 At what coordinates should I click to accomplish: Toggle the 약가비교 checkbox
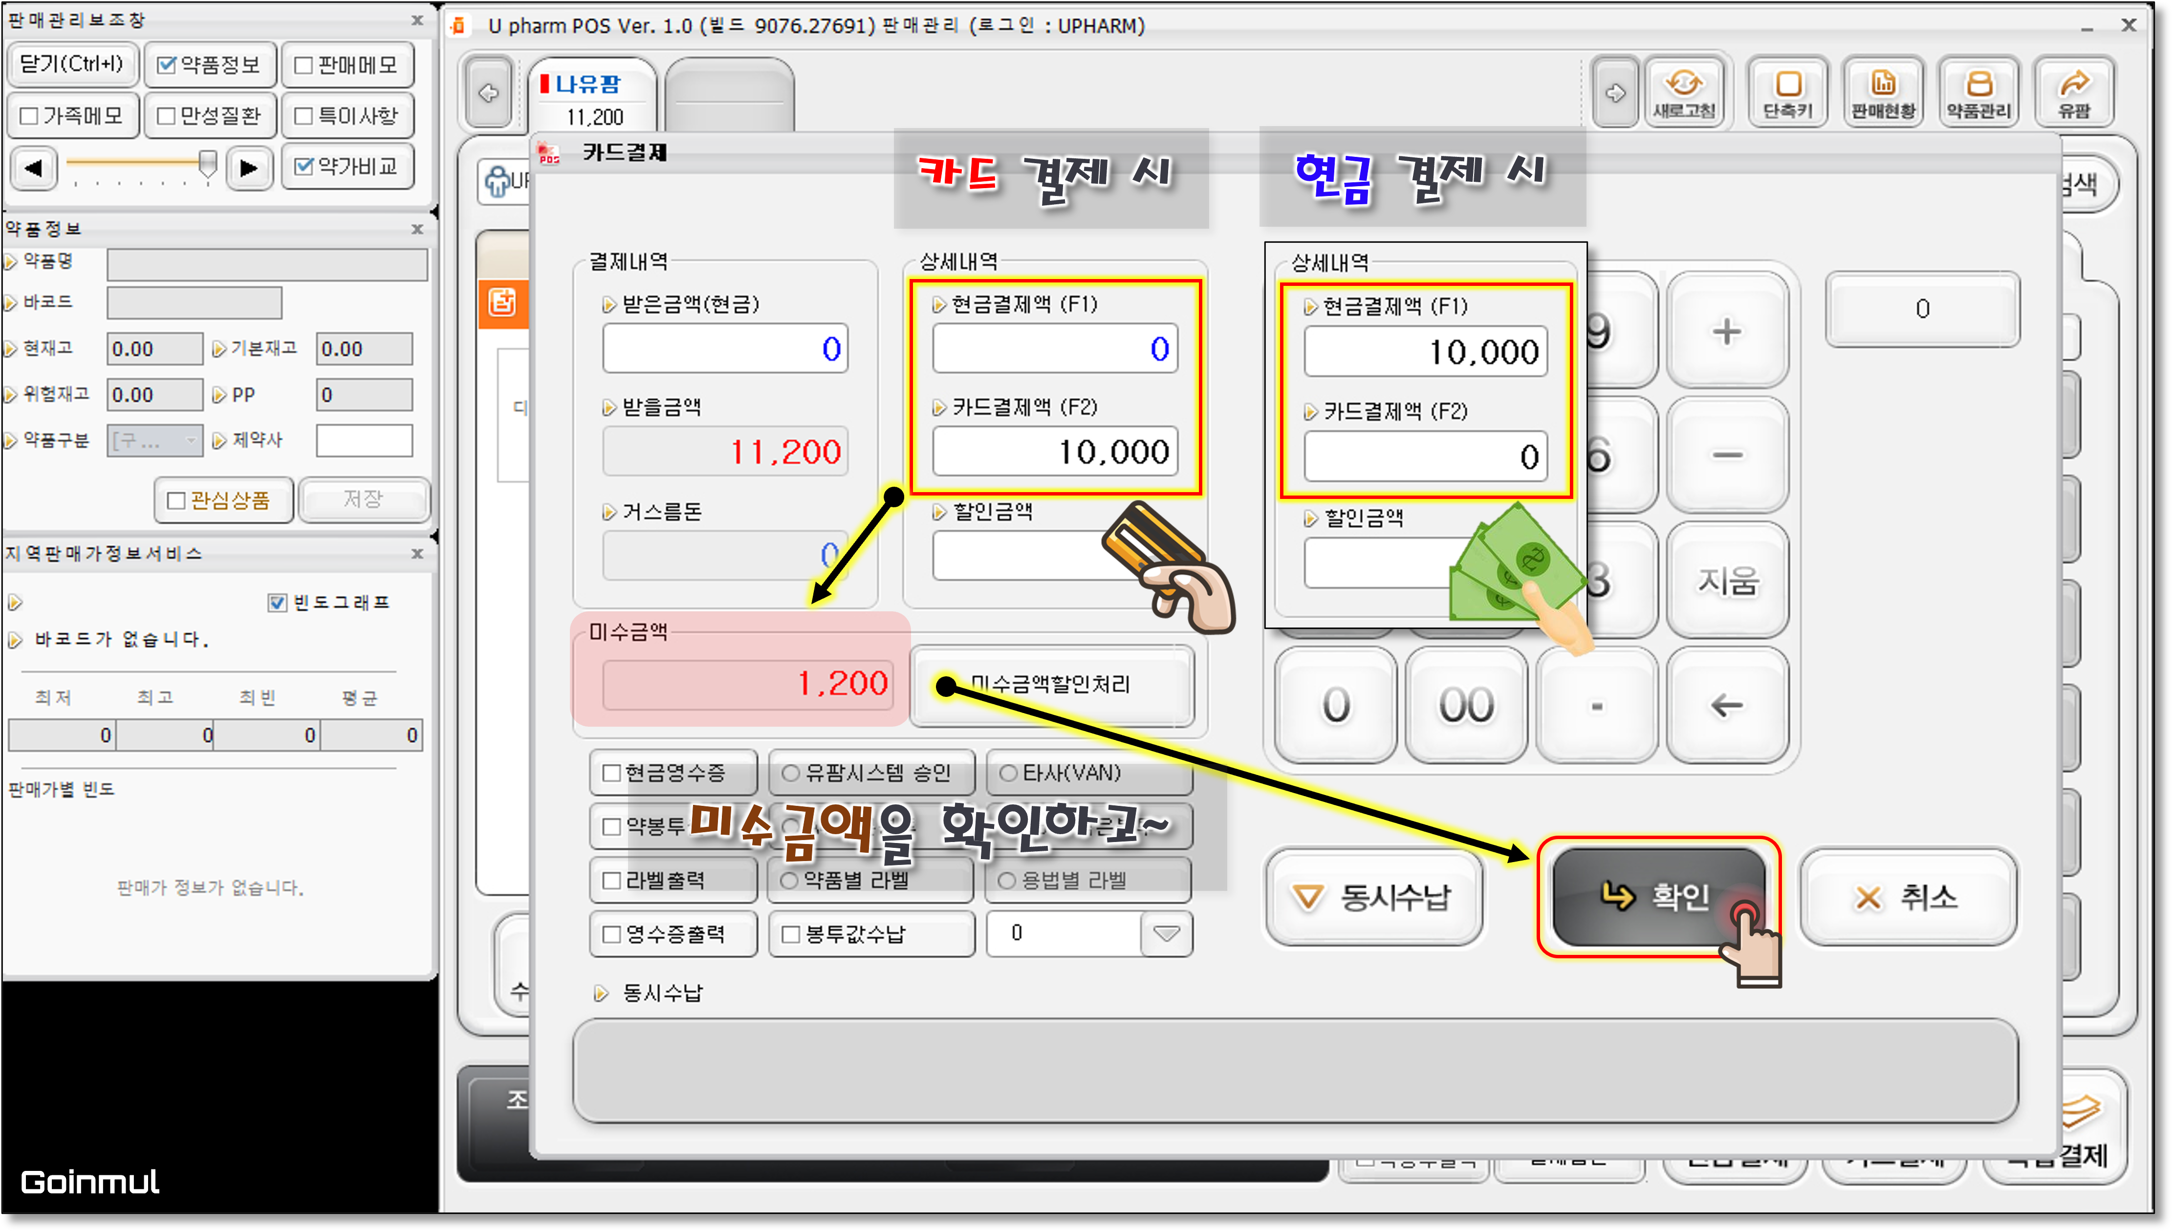(304, 166)
